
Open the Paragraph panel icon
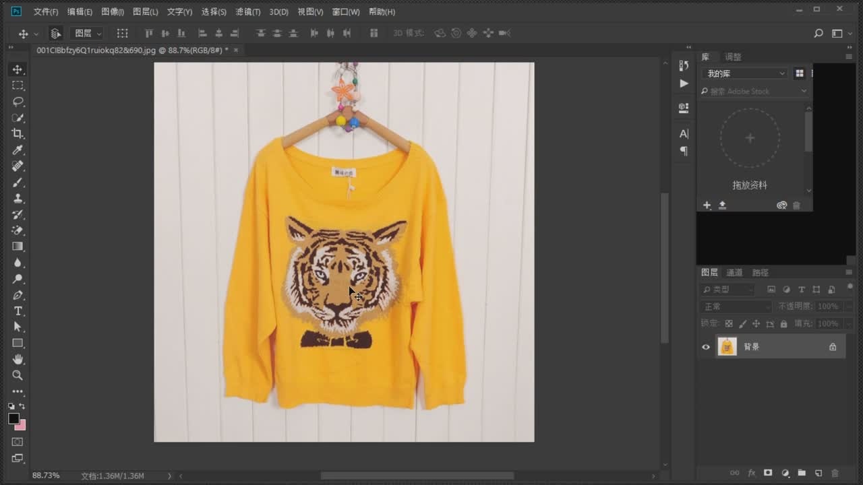684,151
